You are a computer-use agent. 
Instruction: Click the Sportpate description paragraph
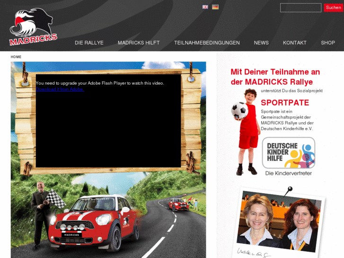(287, 120)
